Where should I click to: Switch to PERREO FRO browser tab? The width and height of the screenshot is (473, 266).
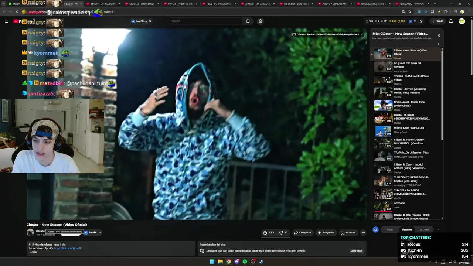[x=412, y=4]
